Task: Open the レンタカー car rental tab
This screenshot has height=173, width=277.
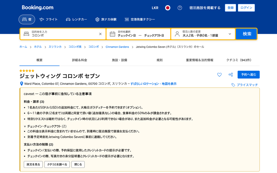Action: tap(76, 19)
